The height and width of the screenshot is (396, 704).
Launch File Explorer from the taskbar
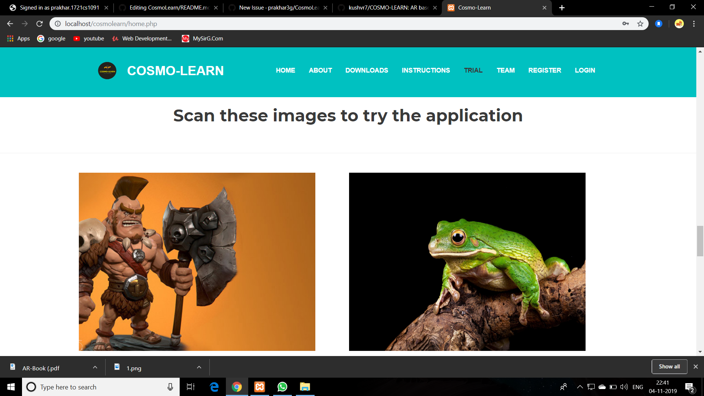click(x=305, y=387)
